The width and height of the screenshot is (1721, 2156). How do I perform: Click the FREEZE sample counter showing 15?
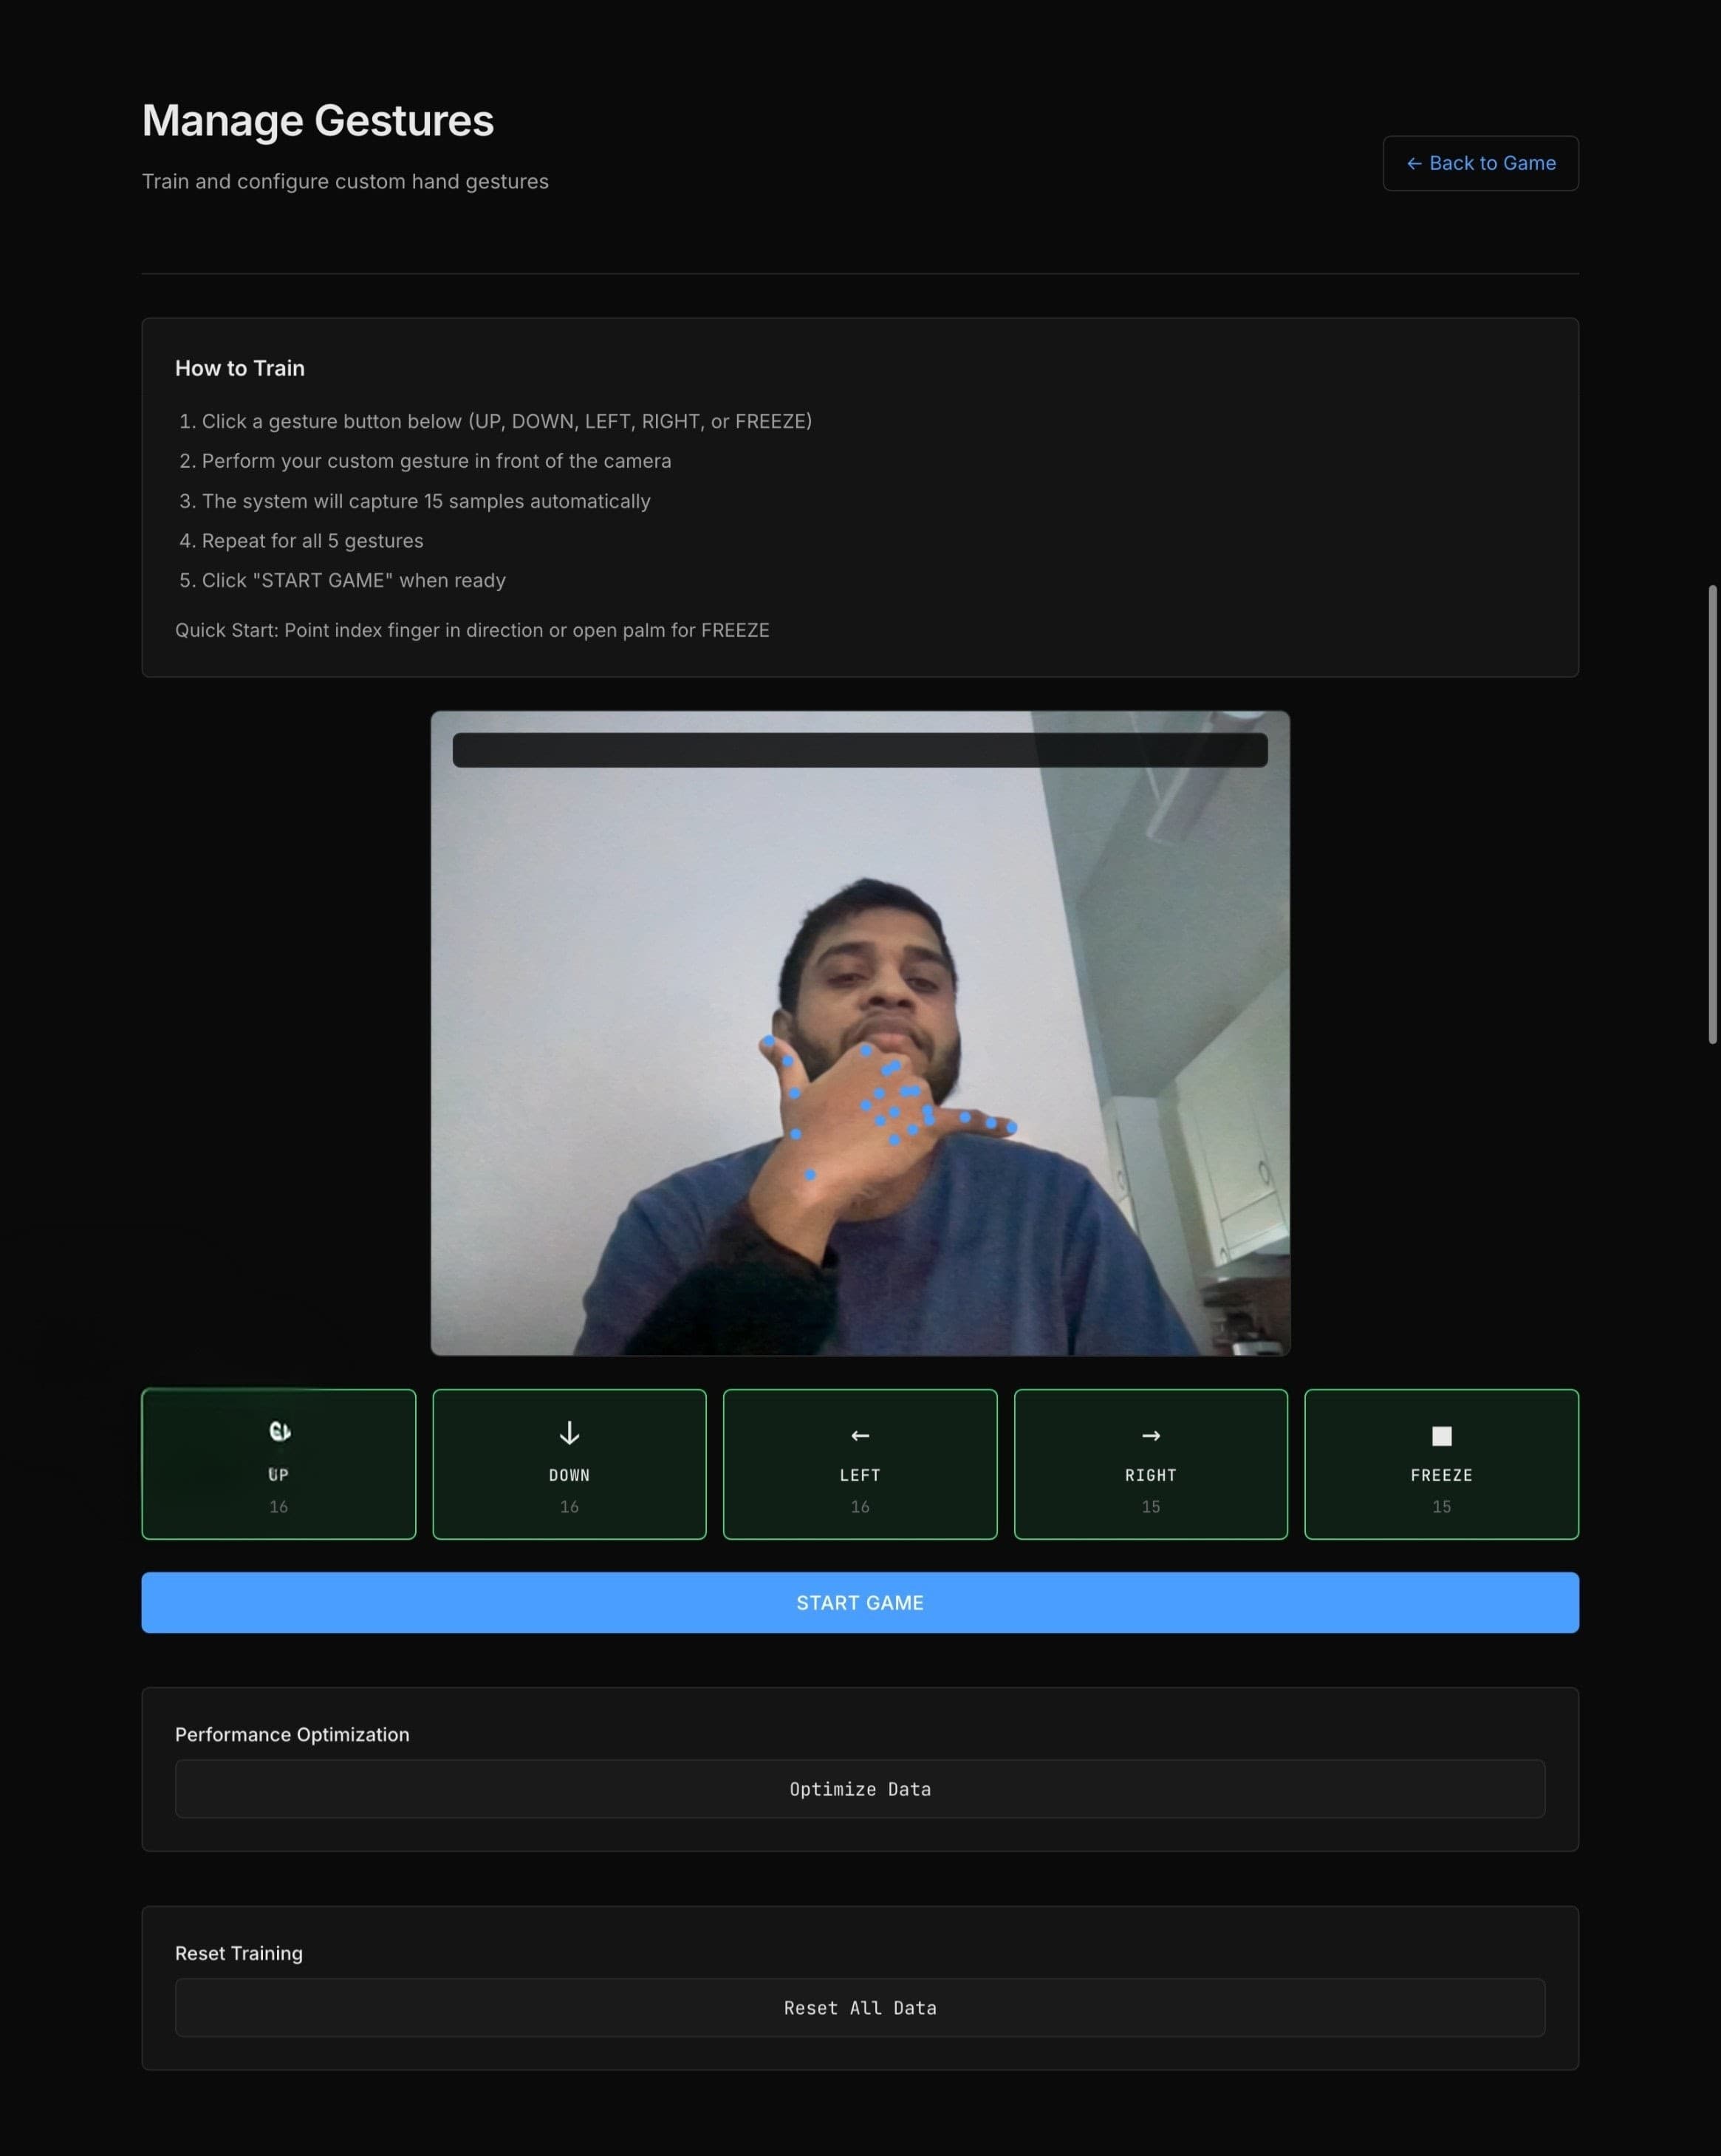pos(1441,1506)
